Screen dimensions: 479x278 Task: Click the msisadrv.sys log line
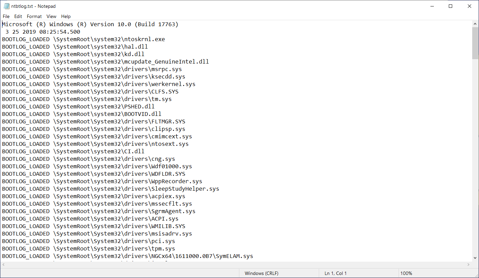coord(97,234)
